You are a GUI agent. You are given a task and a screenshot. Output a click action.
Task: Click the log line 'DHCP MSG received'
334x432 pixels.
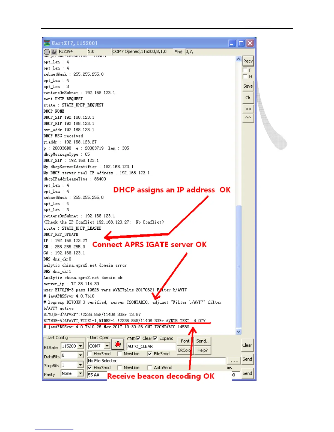63,136
